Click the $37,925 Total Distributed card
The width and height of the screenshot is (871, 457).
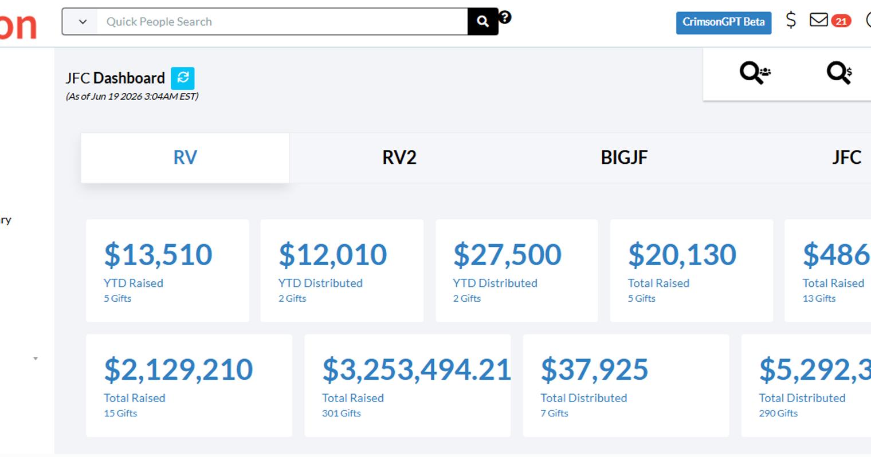click(x=626, y=385)
